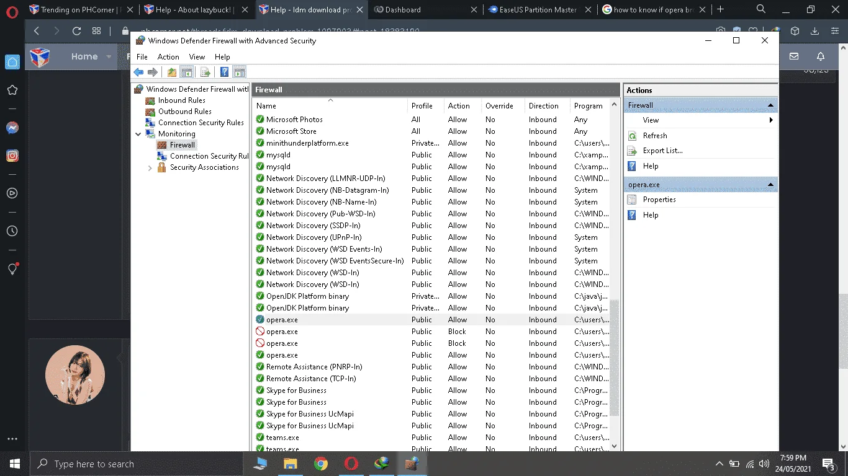
Task: Open the Action menu
Action: tap(168, 57)
